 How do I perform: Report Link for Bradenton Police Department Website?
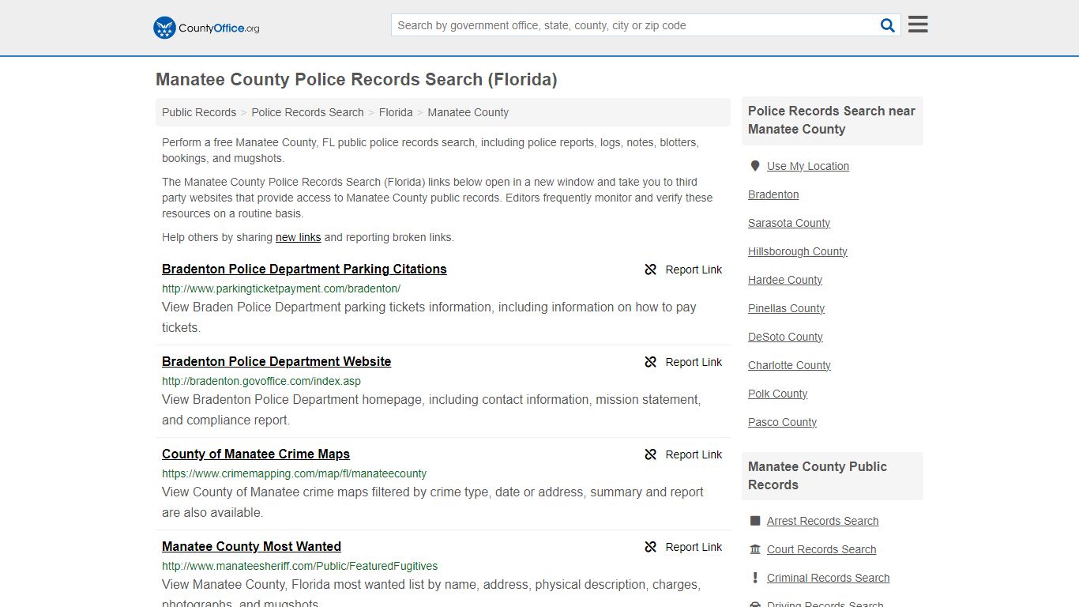click(x=694, y=362)
